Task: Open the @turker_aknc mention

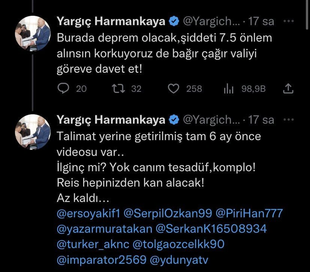Action: [93, 244]
